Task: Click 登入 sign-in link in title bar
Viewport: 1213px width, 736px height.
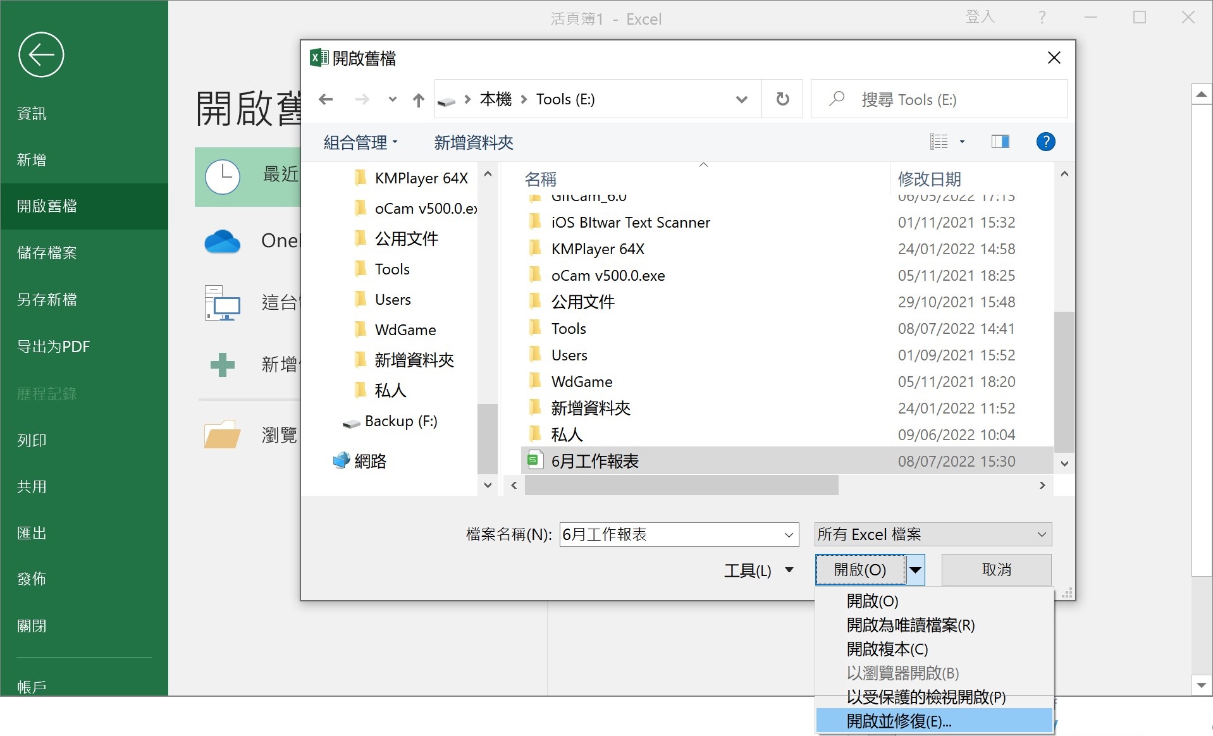Action: pos(980,17)
